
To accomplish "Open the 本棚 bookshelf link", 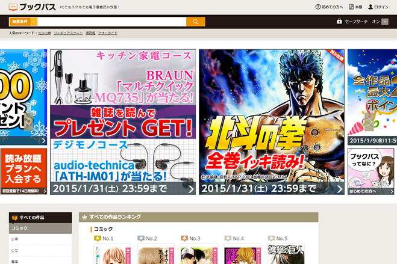I will pos(355,7).
